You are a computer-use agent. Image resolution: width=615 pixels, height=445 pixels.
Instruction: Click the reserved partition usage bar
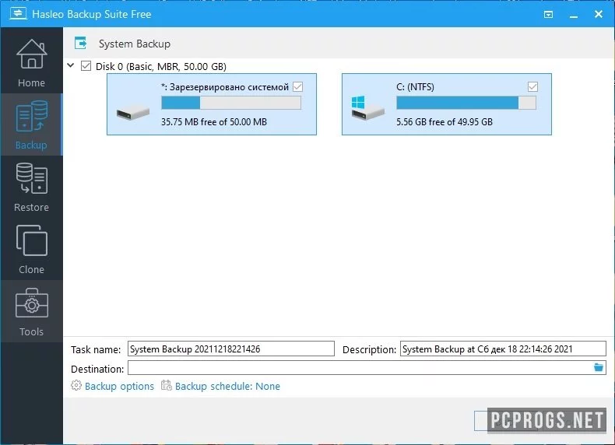click(231, 103)
